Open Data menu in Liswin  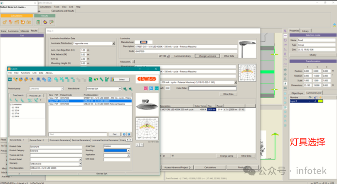click(x=41, y=73)
